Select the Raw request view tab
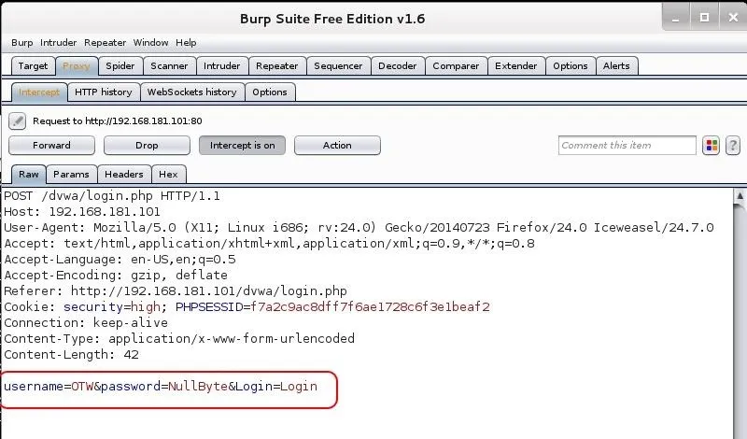747x439 pixels. click(29, 175)
